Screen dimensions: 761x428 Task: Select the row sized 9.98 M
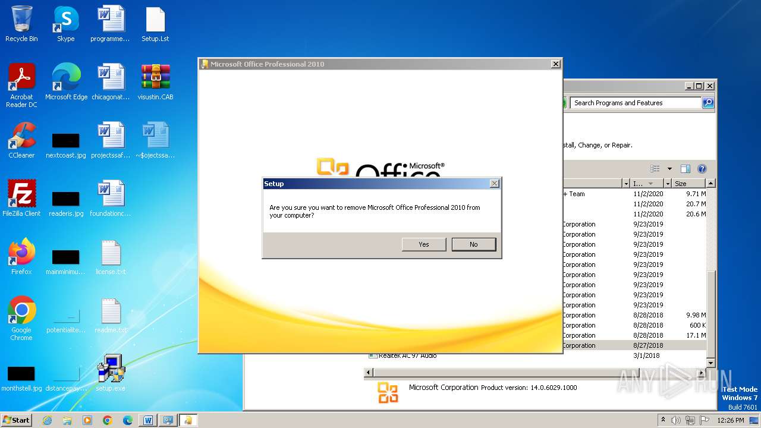click(634, 315)
